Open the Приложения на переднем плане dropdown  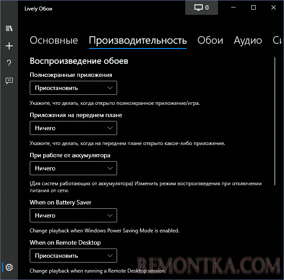(73, 128)
